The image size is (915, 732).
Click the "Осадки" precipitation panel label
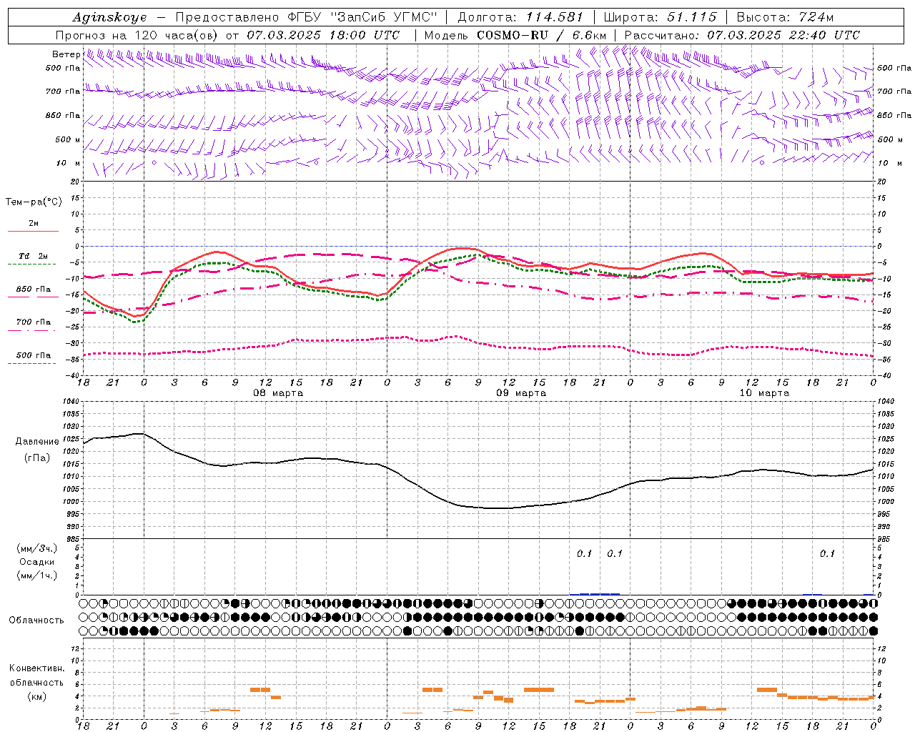(37, 562)
